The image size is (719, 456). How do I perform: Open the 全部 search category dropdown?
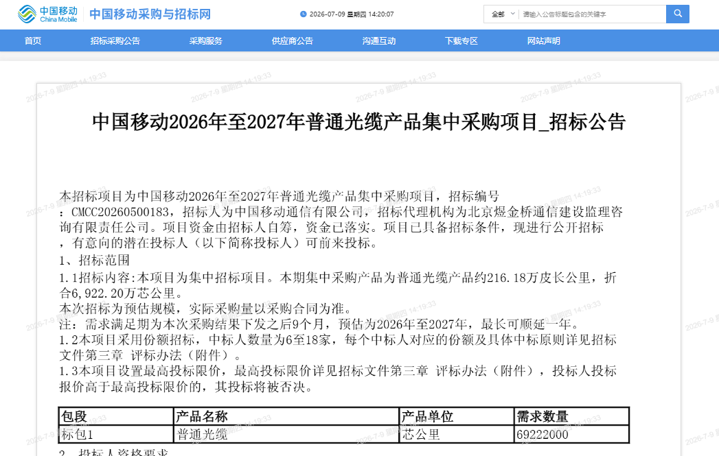coord(503,14)
